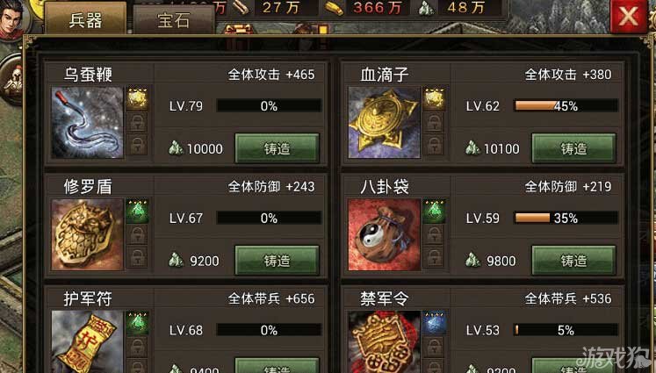Click the 血滴子 45% progress bar
The height and width of the screenshot is (373, 656).
coord(566,106)
